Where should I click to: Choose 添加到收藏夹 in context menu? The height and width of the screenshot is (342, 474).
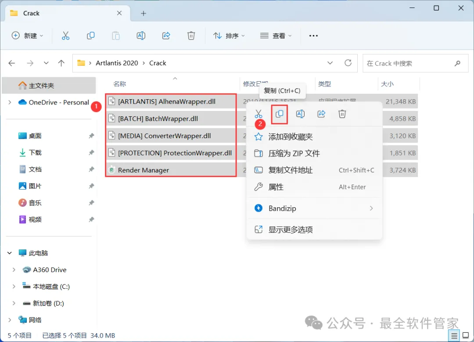point(314,137)
